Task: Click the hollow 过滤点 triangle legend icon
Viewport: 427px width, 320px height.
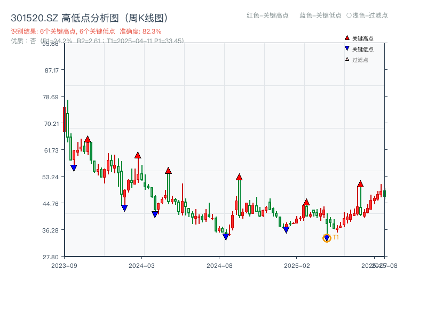Action: (346, 59)
